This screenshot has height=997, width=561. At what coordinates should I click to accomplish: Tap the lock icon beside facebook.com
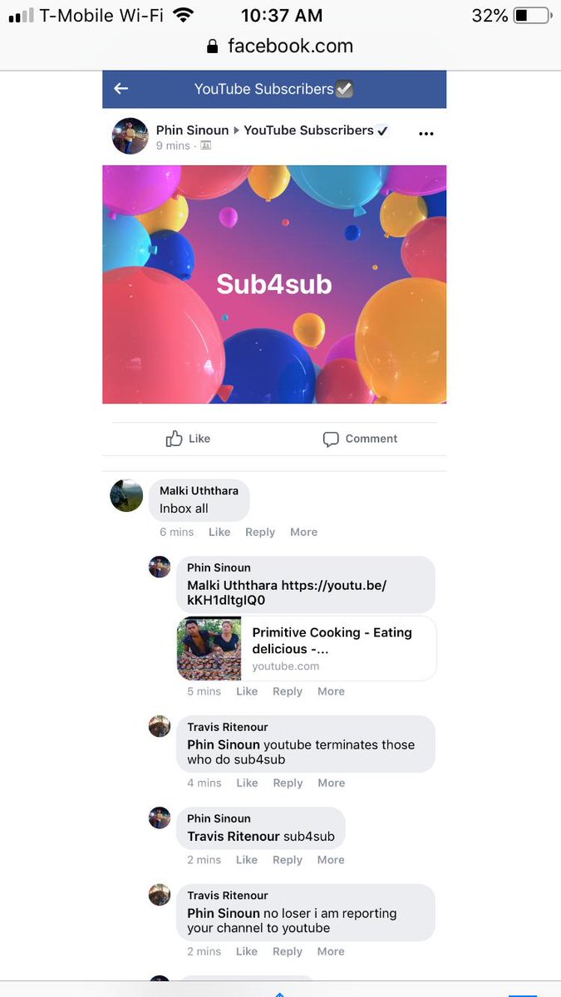click(214, 47)
